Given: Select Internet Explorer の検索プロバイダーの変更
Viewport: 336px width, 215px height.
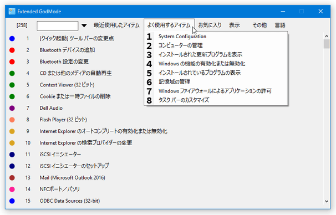Looking at the screenshot, I should click(86, 142).
